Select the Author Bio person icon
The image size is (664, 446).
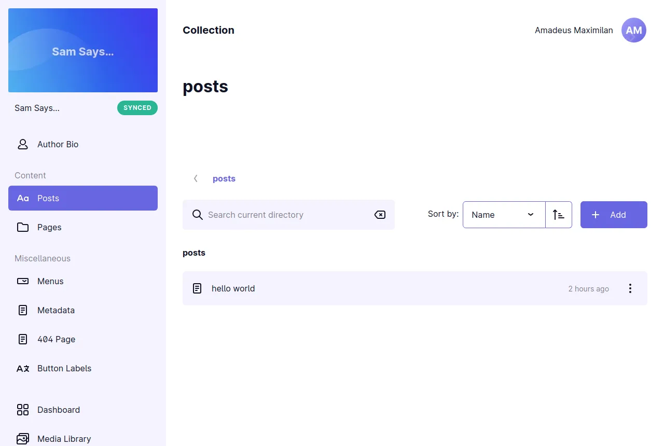click(x=22, y=144)
